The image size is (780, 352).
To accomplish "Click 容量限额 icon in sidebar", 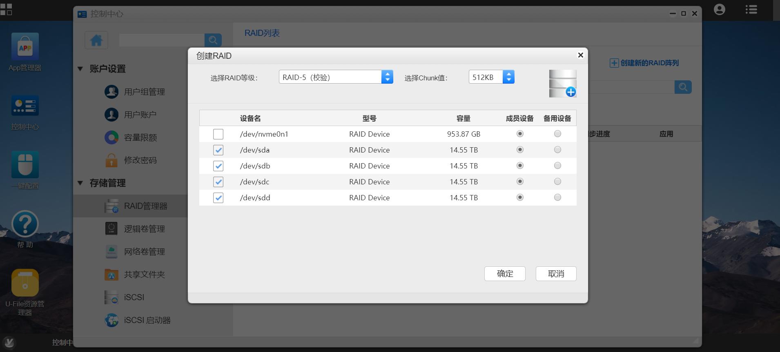I will (x=111, y=137).
